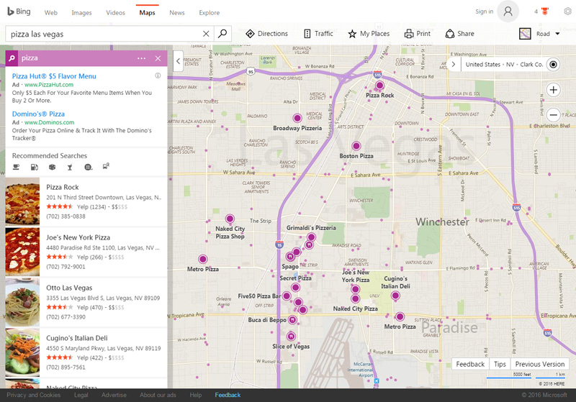Search recommended coffee shops icon
The image size is (576, 402).
click(16, 168)
